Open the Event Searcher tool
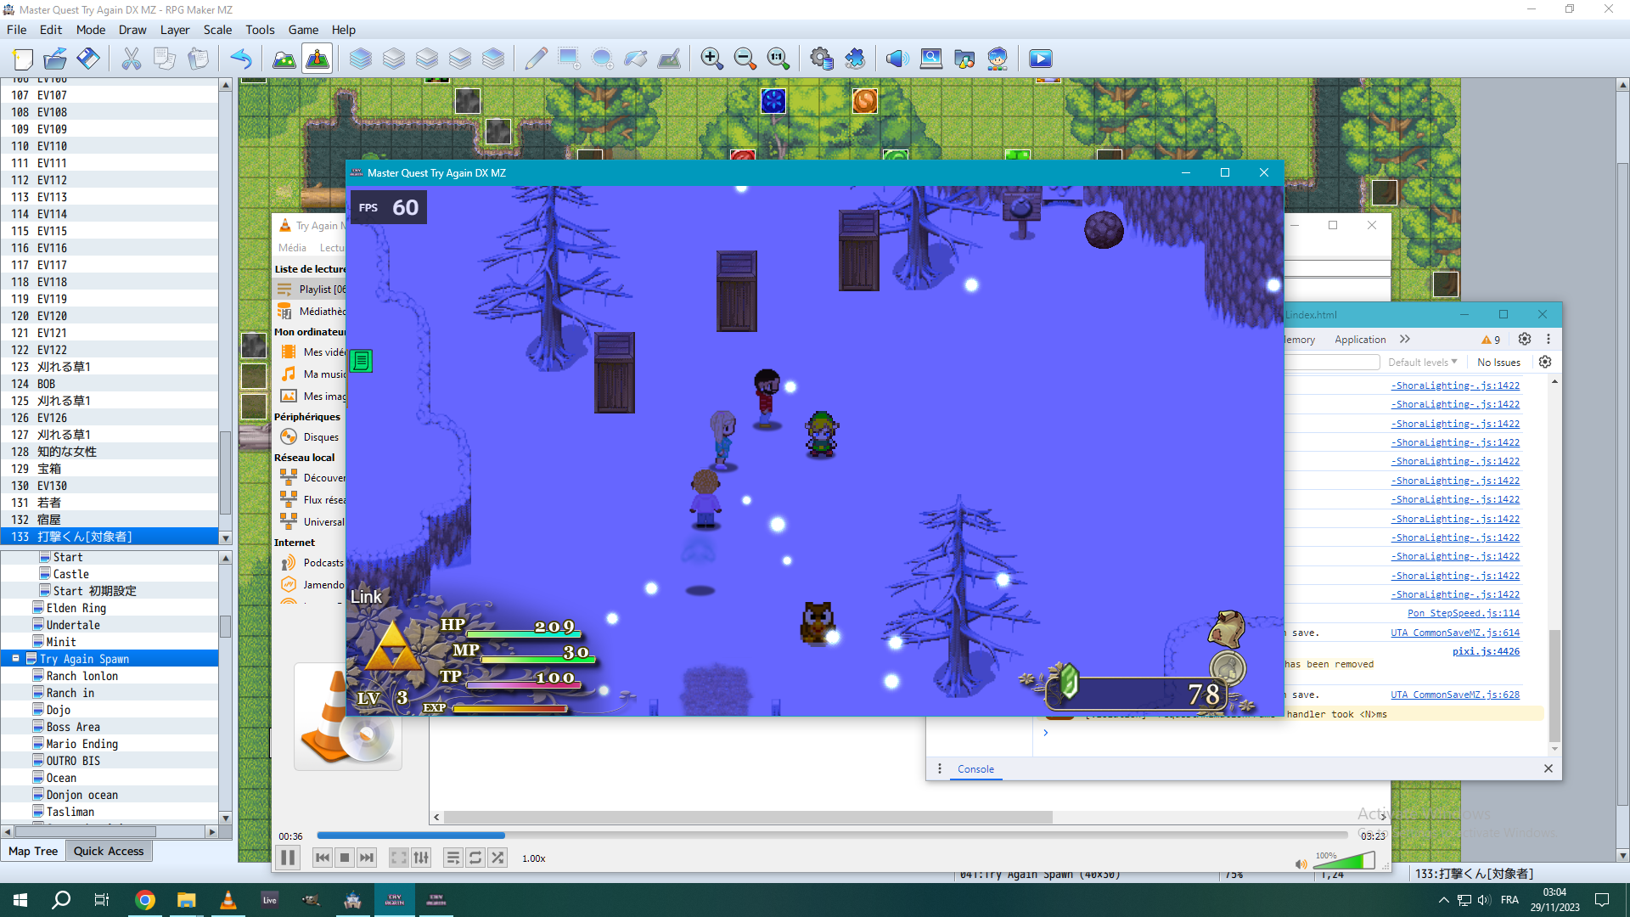The width and height of the screenshot is (1630, 917). tap(931, 59)
